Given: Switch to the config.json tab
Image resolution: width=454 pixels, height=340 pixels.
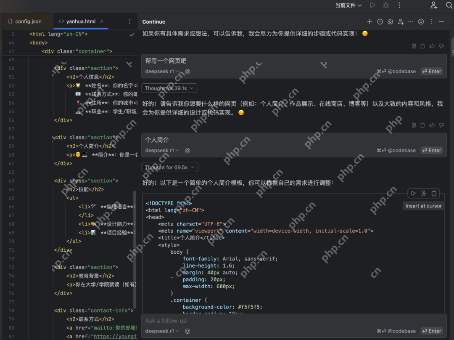Looking at the screenshot, I should [28, 21].
